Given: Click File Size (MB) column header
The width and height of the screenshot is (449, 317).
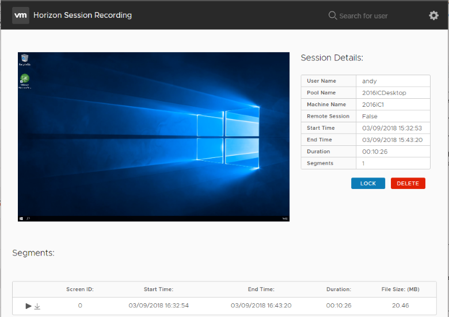Looking at the screenshot, I should point(400,289).
